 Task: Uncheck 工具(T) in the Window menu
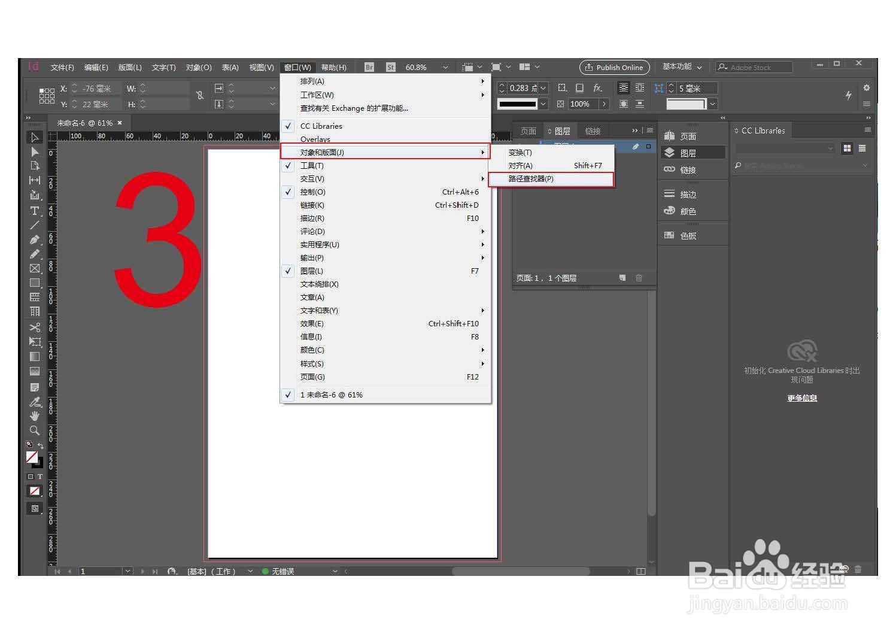[x=288, y=166]
